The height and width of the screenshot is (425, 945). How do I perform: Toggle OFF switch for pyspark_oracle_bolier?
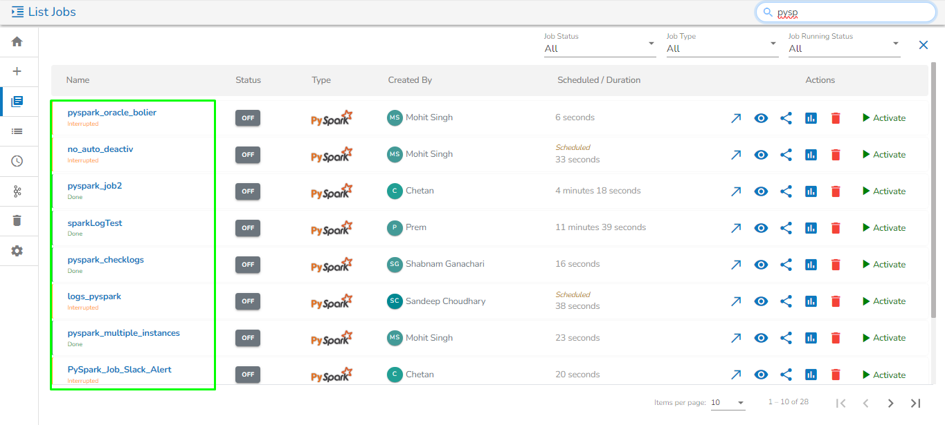coord(248,118)
